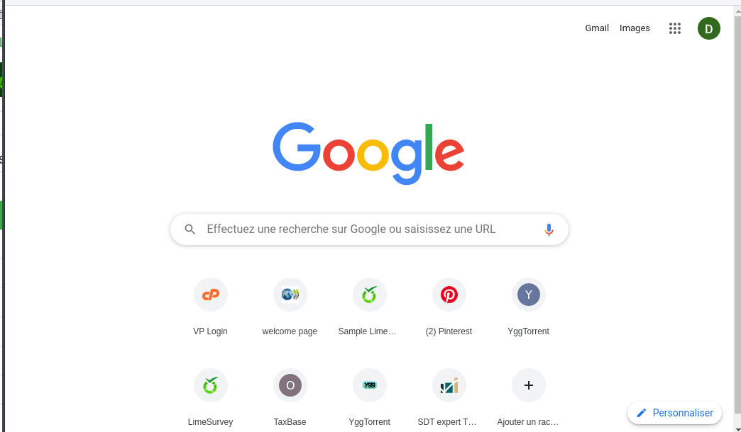Open the welcome page shortcut
The width and height of the screenshot is (741, 432).
coord(290,295)
